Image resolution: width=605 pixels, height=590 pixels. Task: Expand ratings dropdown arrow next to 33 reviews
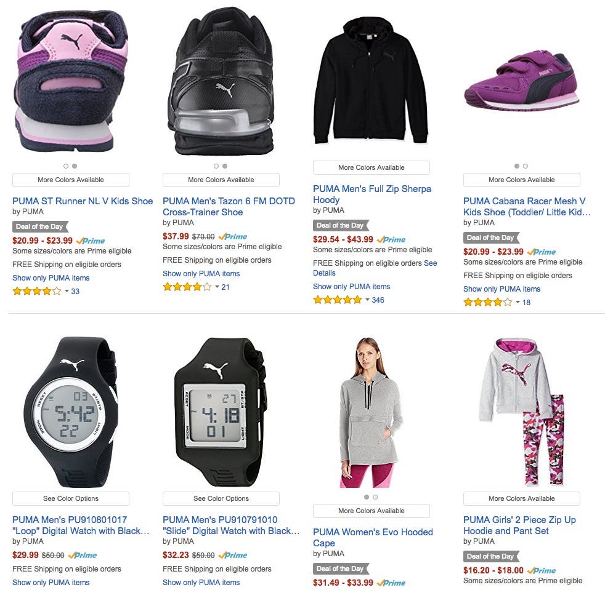tap(67, 291)
